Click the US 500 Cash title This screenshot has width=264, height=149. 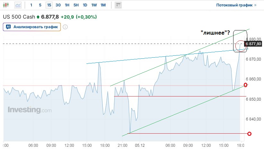point(19,17)
